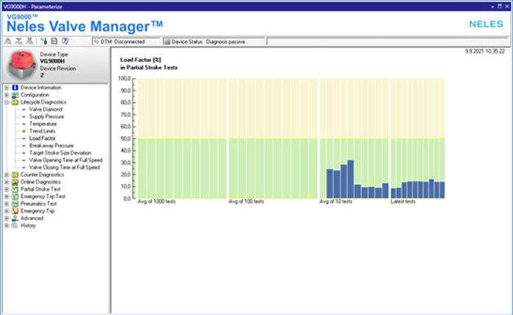513x315 pixels.
Task: Click the blue Device Information icon
Action: pos(15,88)
